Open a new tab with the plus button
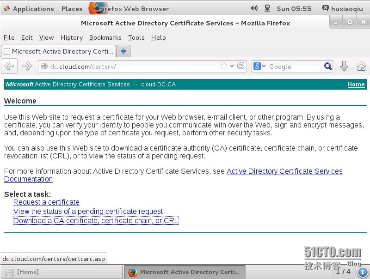370x279 pixels. 123,51
